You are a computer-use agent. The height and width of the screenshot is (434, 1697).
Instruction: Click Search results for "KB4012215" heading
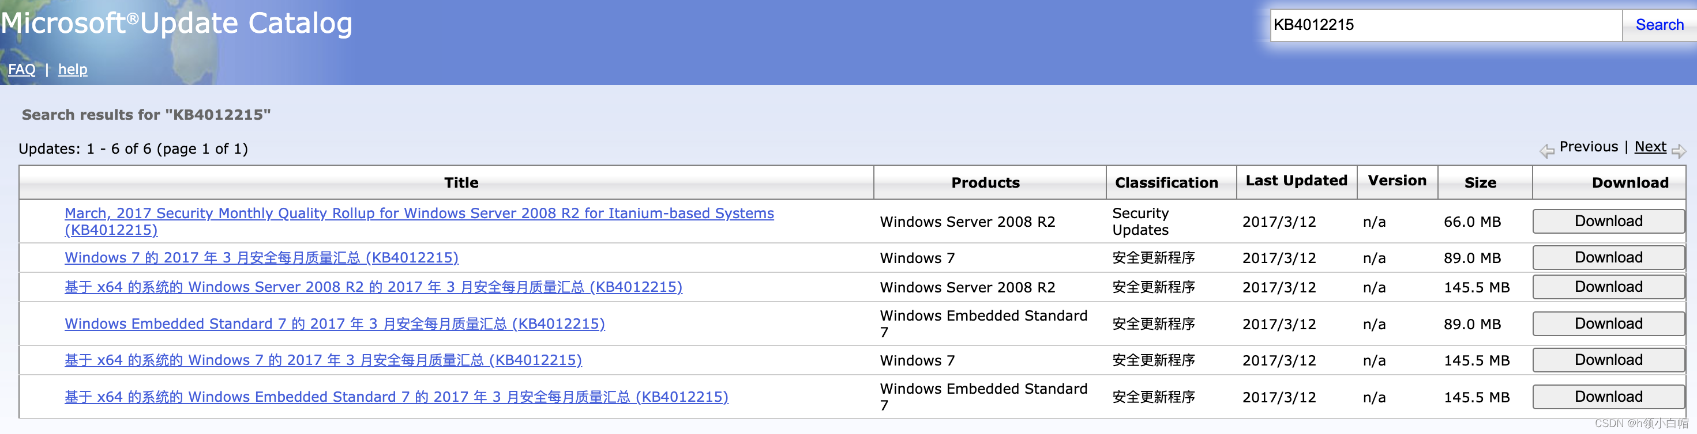[x=147, y=115]
